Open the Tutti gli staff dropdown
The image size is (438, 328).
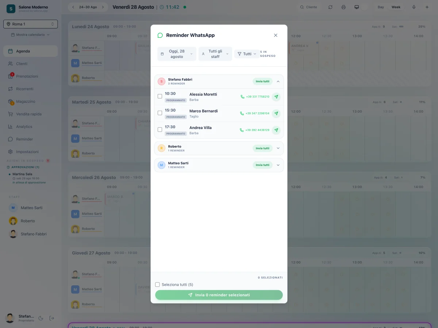[x=215, y=54]
